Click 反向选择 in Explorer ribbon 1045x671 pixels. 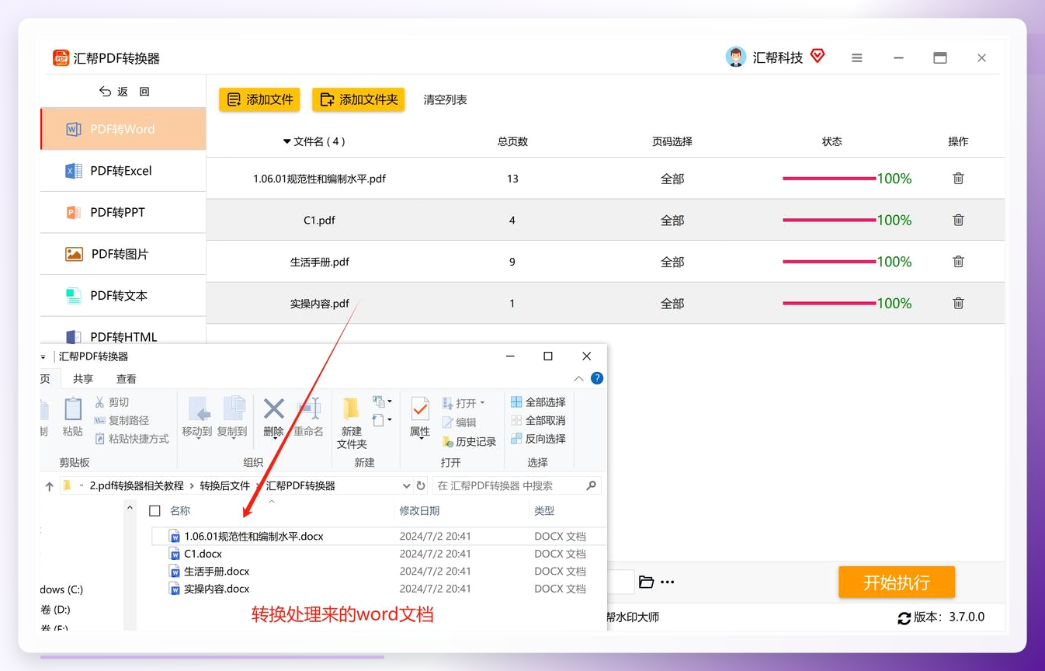pos(538,439)
